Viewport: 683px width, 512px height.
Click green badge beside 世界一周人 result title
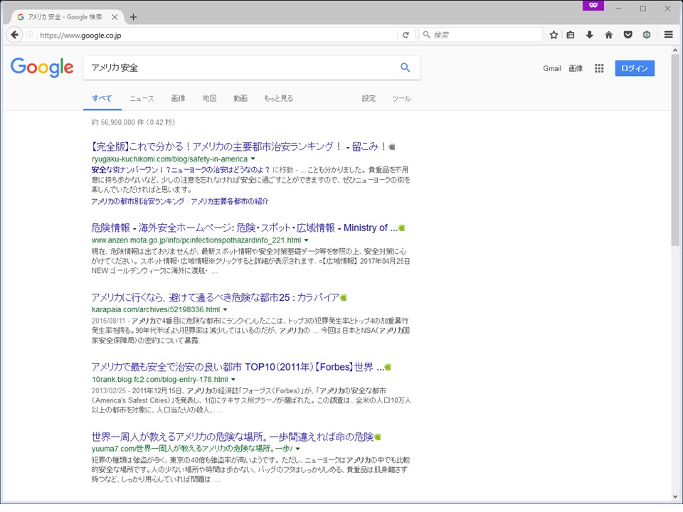pyautogui.click(x=378, y=437)
